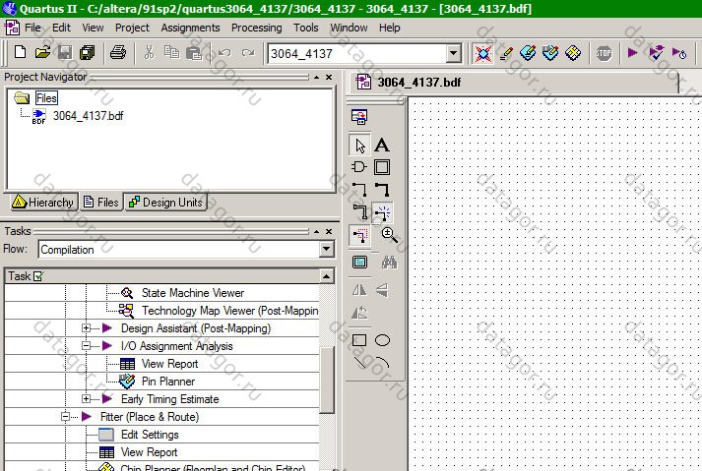Pick the Orthogonal Bus tool thick line

tap(382, 190)
